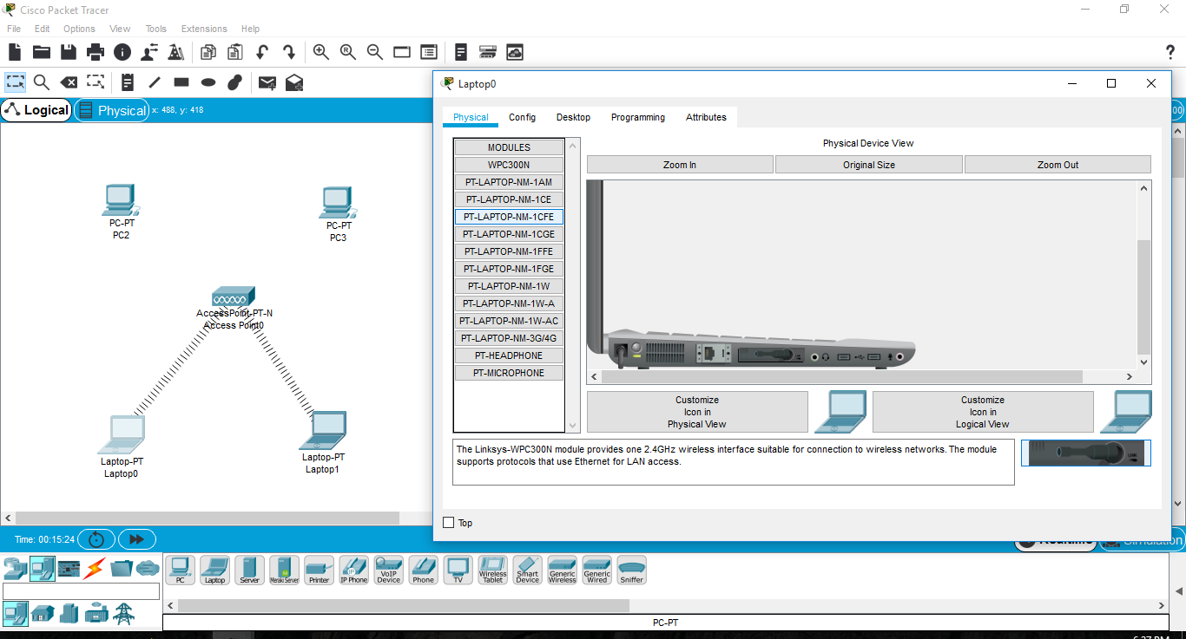
Task: Select PT-LAPTOP-NM-1W-AC module
Action: pos(509,321)
